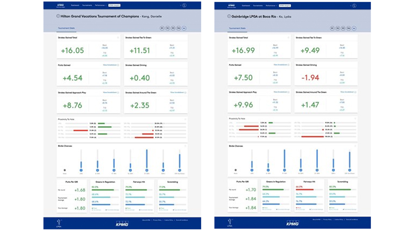
Task: Open Tournaments in the Gainbridge page's navigation
Action: [x=258, y=5]
